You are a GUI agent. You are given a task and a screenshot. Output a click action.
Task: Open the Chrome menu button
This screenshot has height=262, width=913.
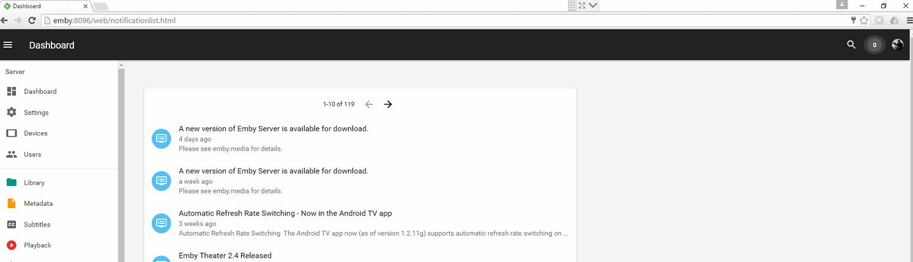point(909,20)
